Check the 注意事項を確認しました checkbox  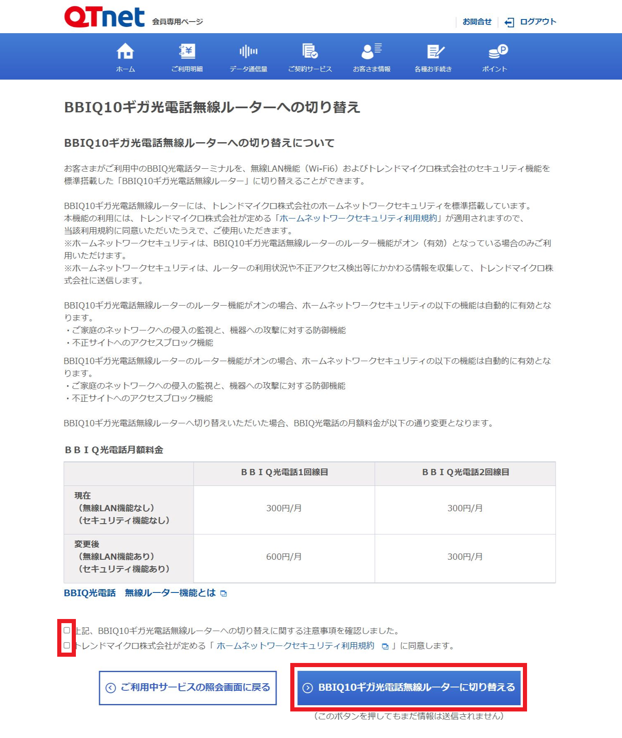[67, 630]
